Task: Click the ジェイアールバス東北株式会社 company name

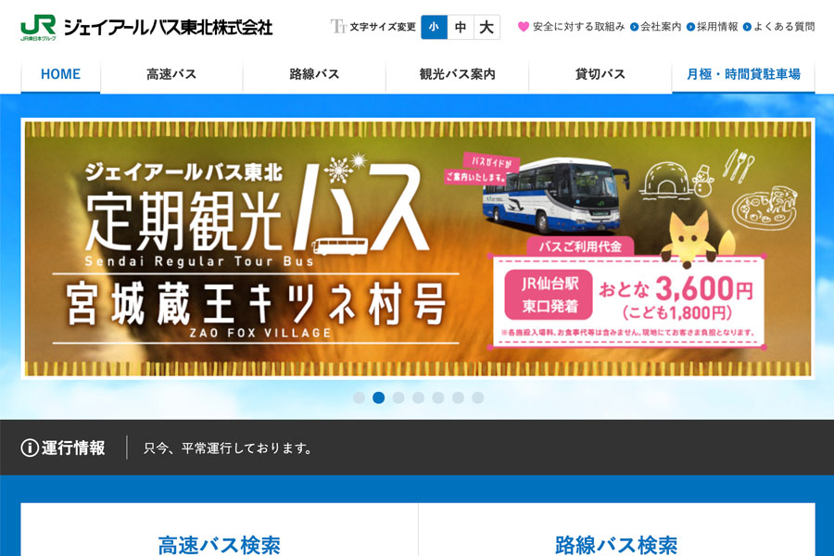Action: [x=168, y=27]
